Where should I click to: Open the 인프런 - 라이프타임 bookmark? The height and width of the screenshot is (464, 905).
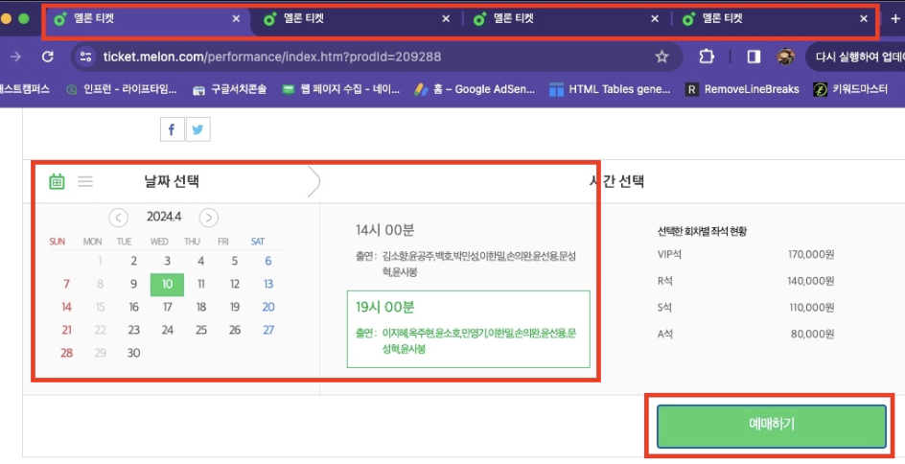tap(122, 89)
